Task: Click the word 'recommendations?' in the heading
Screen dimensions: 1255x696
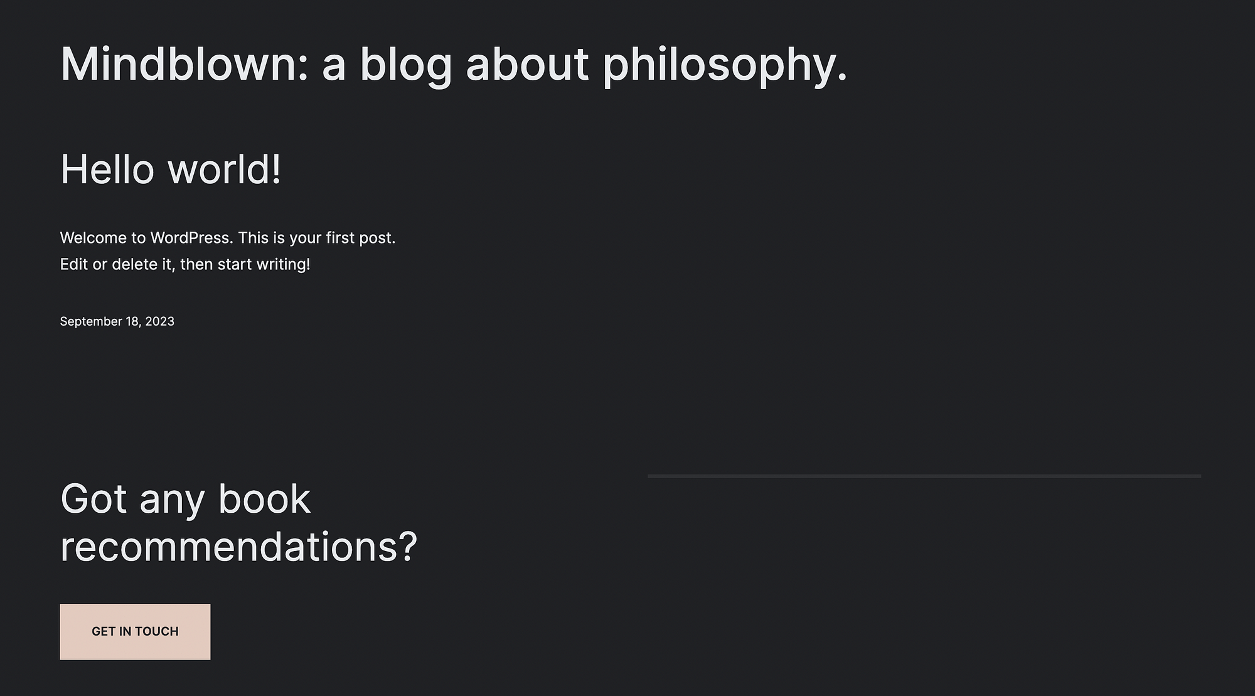Action: click(x=238, y=547)
